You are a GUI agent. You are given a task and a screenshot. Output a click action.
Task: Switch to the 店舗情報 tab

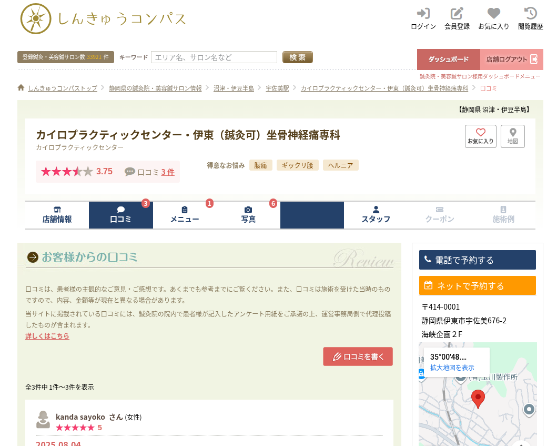point(57,215)
